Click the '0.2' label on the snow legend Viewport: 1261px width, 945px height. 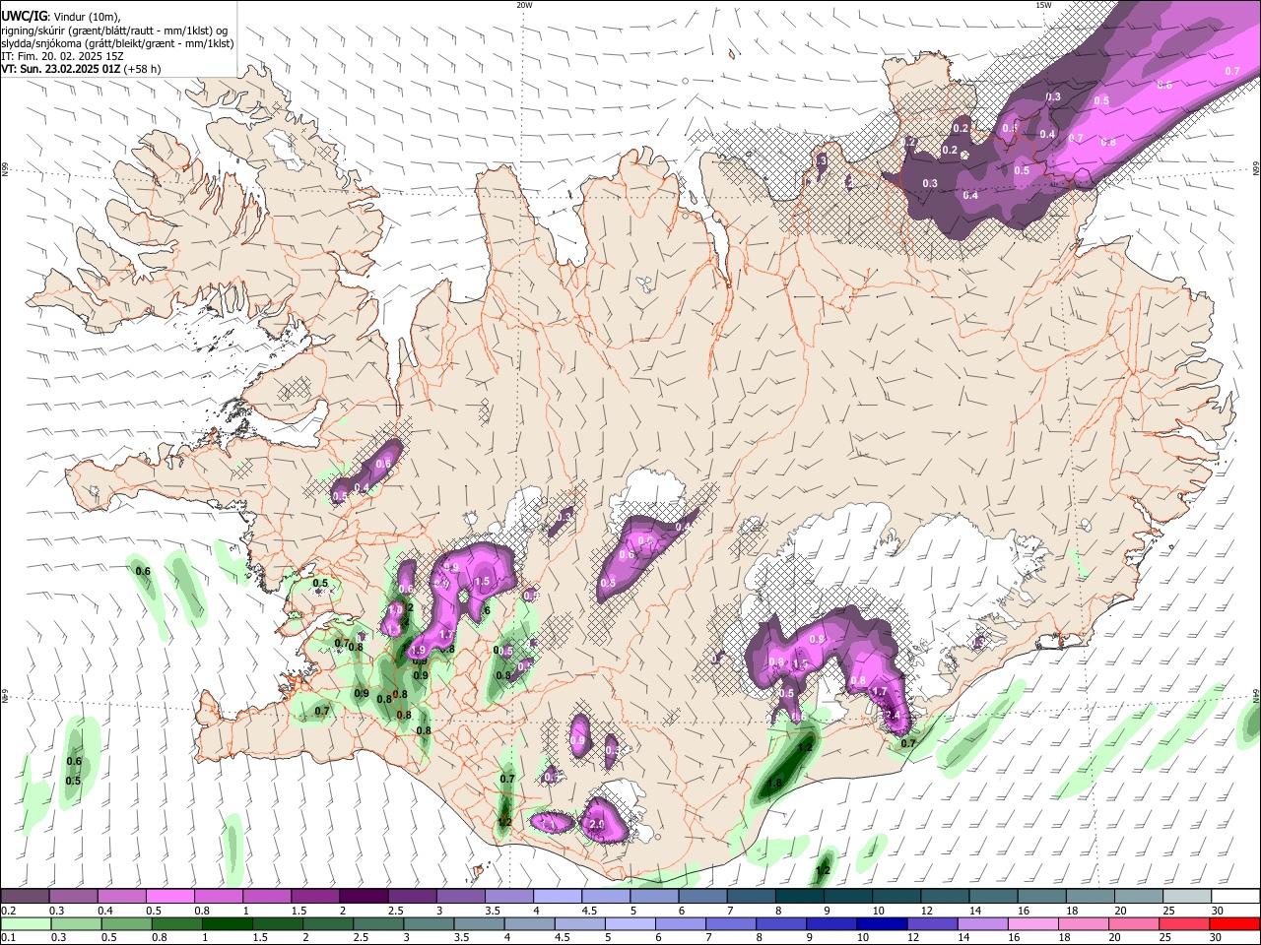8,911
